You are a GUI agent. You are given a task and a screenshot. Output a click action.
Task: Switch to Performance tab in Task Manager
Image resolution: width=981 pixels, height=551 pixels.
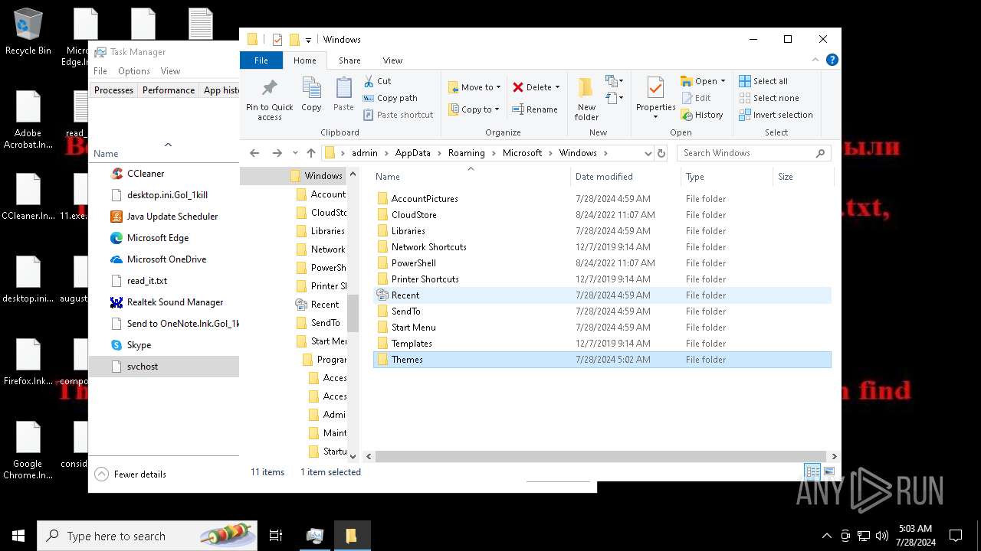click(169, 90)
